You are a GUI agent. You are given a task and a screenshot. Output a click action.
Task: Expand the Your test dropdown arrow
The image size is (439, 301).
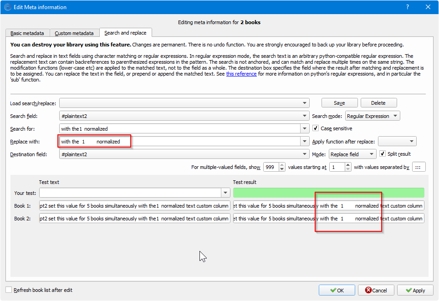coord(225,193)
